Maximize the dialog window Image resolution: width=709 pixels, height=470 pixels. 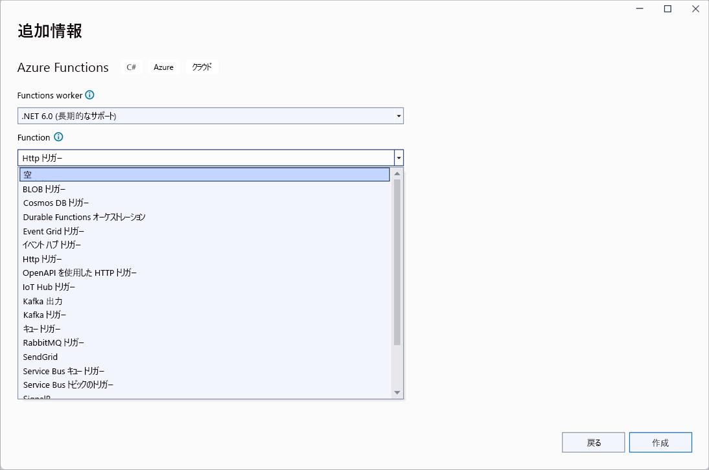tap(668, 8)
